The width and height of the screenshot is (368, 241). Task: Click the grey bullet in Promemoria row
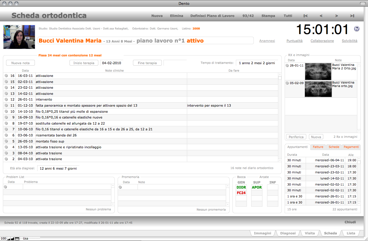point(121,187)
